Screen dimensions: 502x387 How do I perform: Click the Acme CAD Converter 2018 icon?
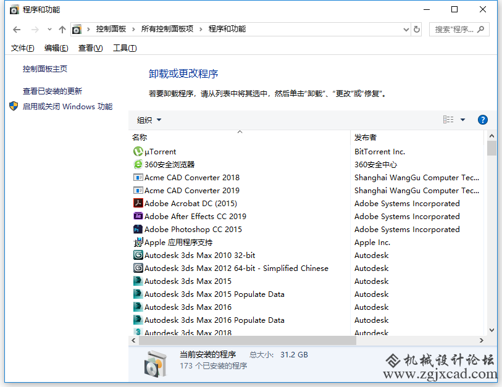click(138, 177)
